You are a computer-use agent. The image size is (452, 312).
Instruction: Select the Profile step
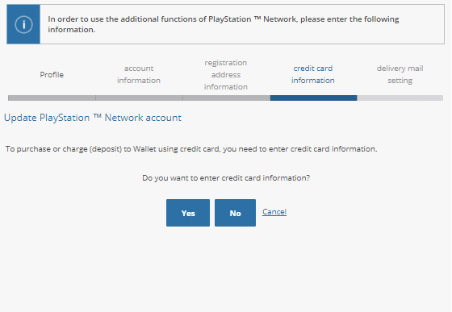click(52, 74)
